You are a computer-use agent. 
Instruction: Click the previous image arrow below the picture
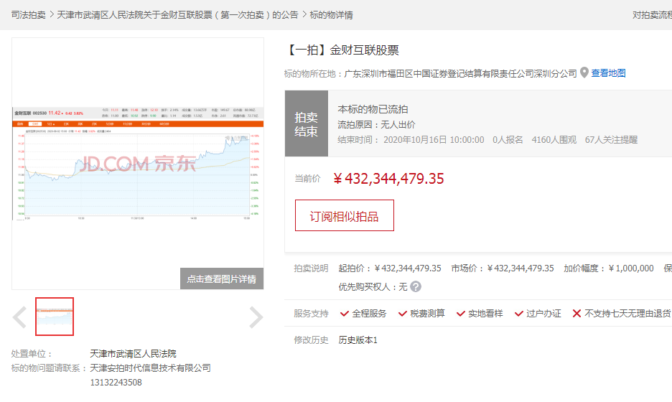[19, 317]
